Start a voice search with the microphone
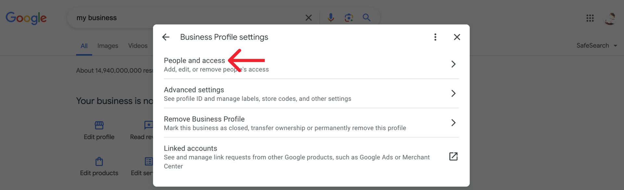Screen dimensions: 624x190 331,17
